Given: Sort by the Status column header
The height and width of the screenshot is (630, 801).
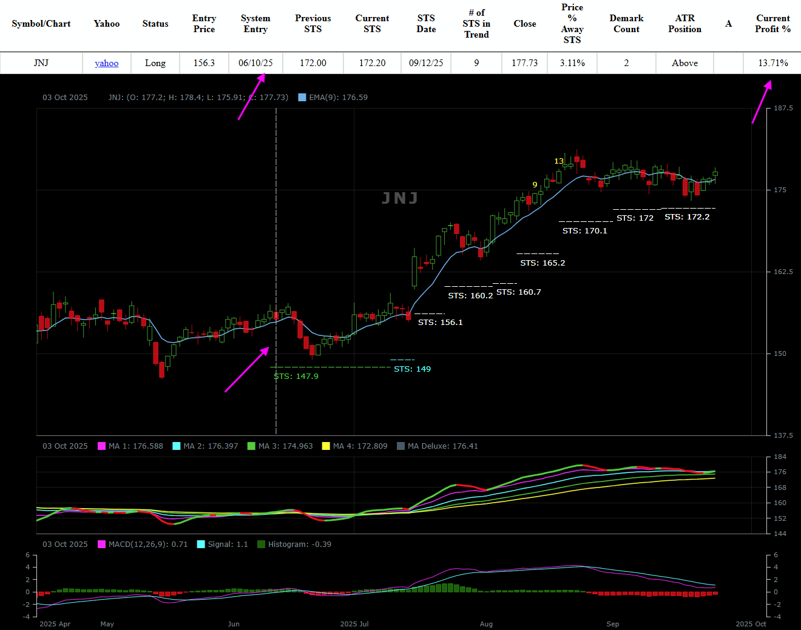Looking at the screenshot, I should (x=155, y=24).
